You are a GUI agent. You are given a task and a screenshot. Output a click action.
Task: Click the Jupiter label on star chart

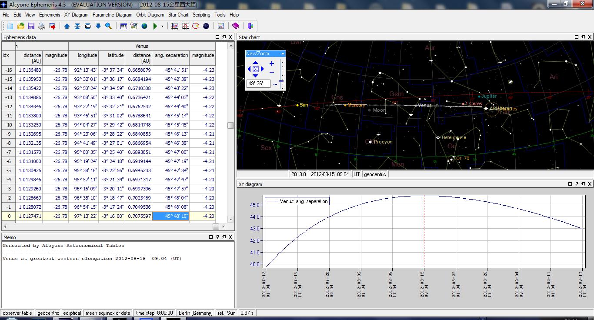(x=489, y=96)
